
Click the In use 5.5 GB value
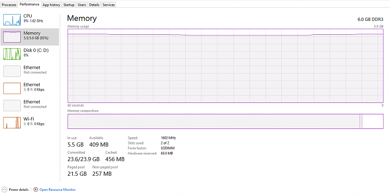pos(75,145)
